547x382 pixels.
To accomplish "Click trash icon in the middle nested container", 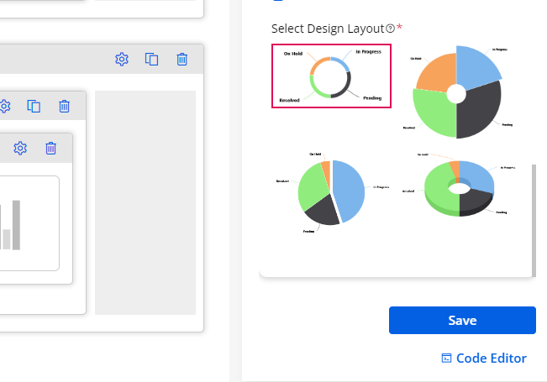I will point(65,106).
